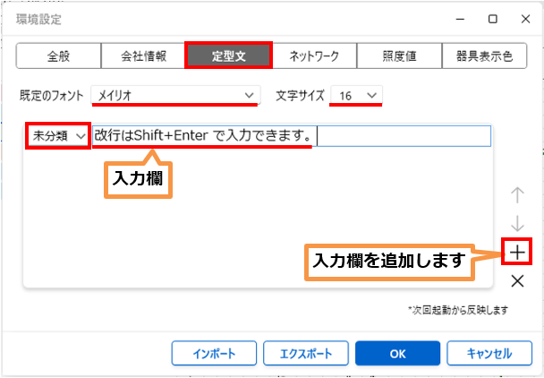Go to the ネットワーク tab
This screenshot has height=378, width=544.
coord(314,56)
